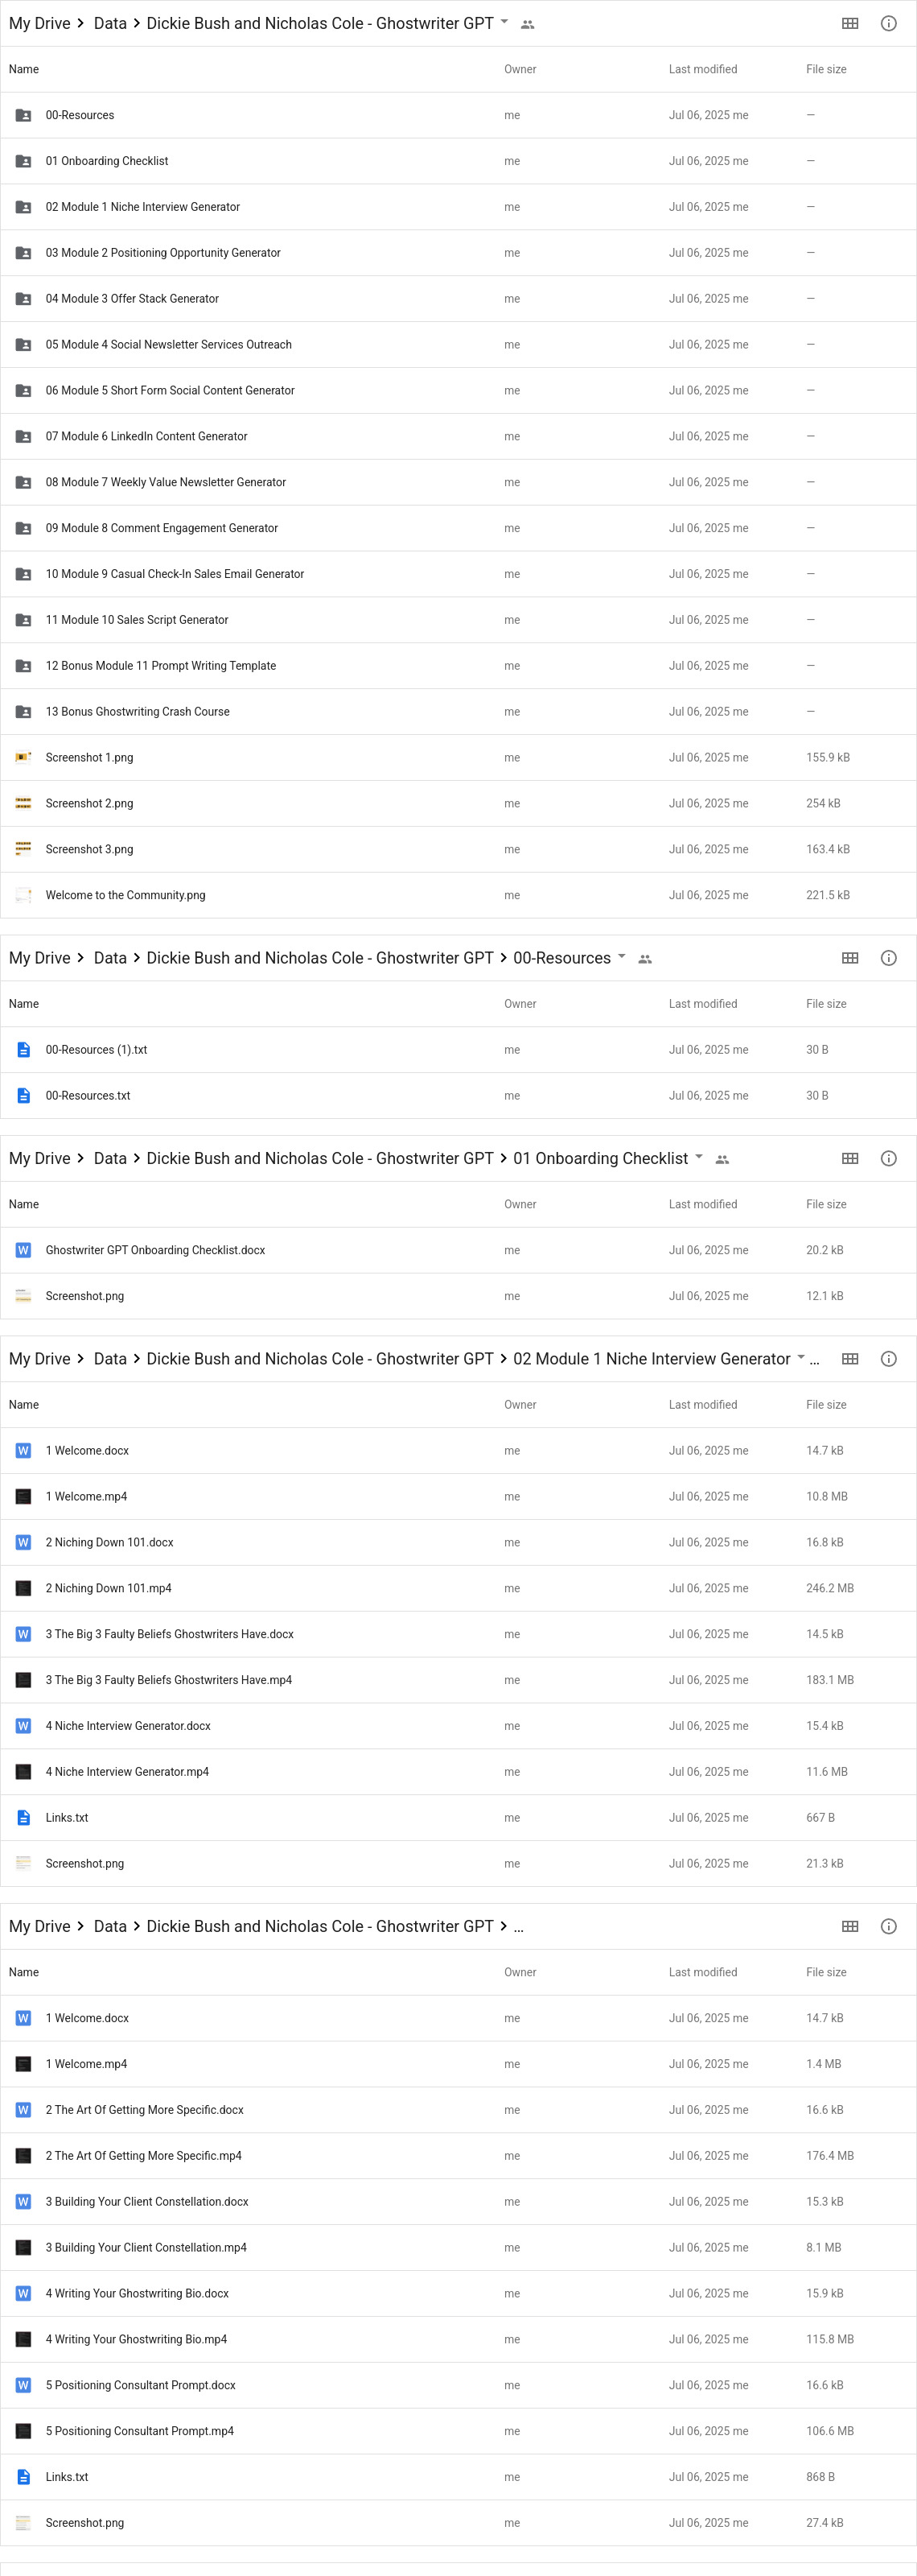Expand the ellipsis in the bottom section breadcrumb
The height and width of the screenshot is (2576, 917).
click(x=519, y=1927)
